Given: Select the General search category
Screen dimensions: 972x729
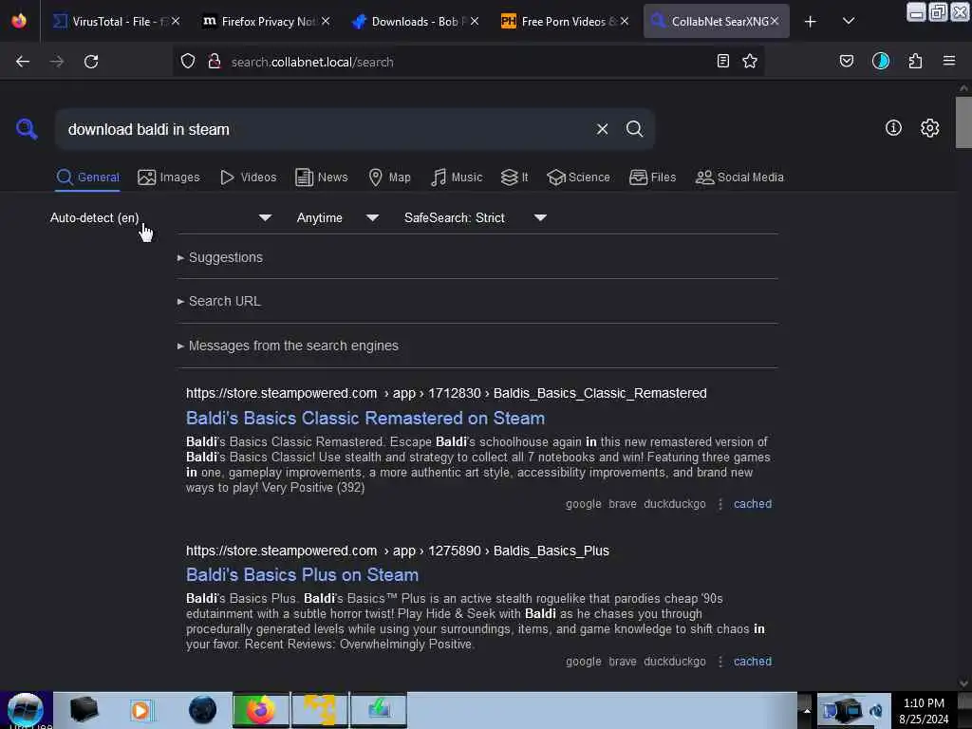Looking at the screenshot, I should (87, 178).
